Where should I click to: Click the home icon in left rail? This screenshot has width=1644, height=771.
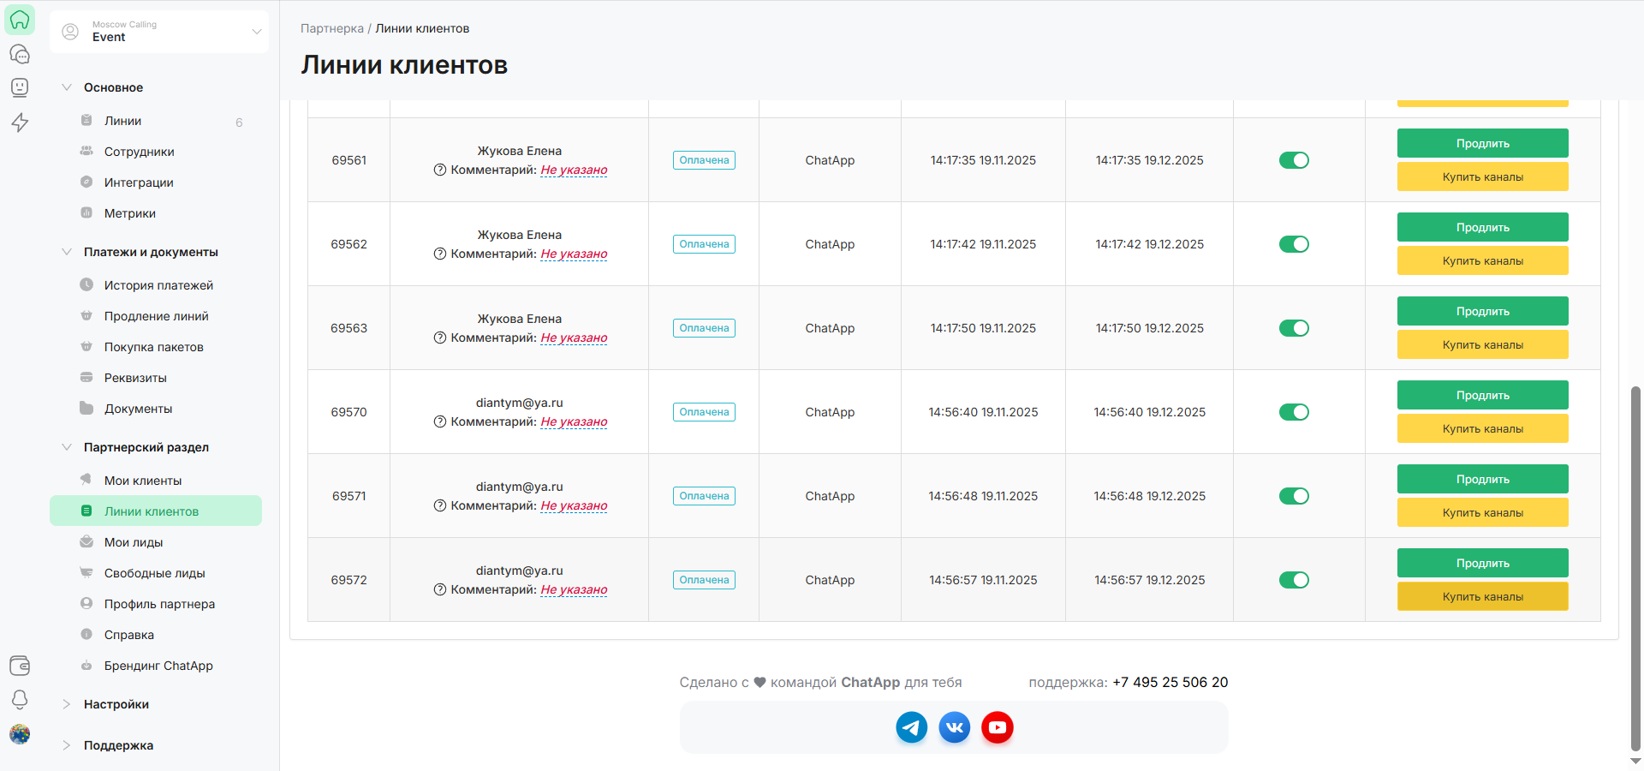pyautogui.click(x=20, y=20)
